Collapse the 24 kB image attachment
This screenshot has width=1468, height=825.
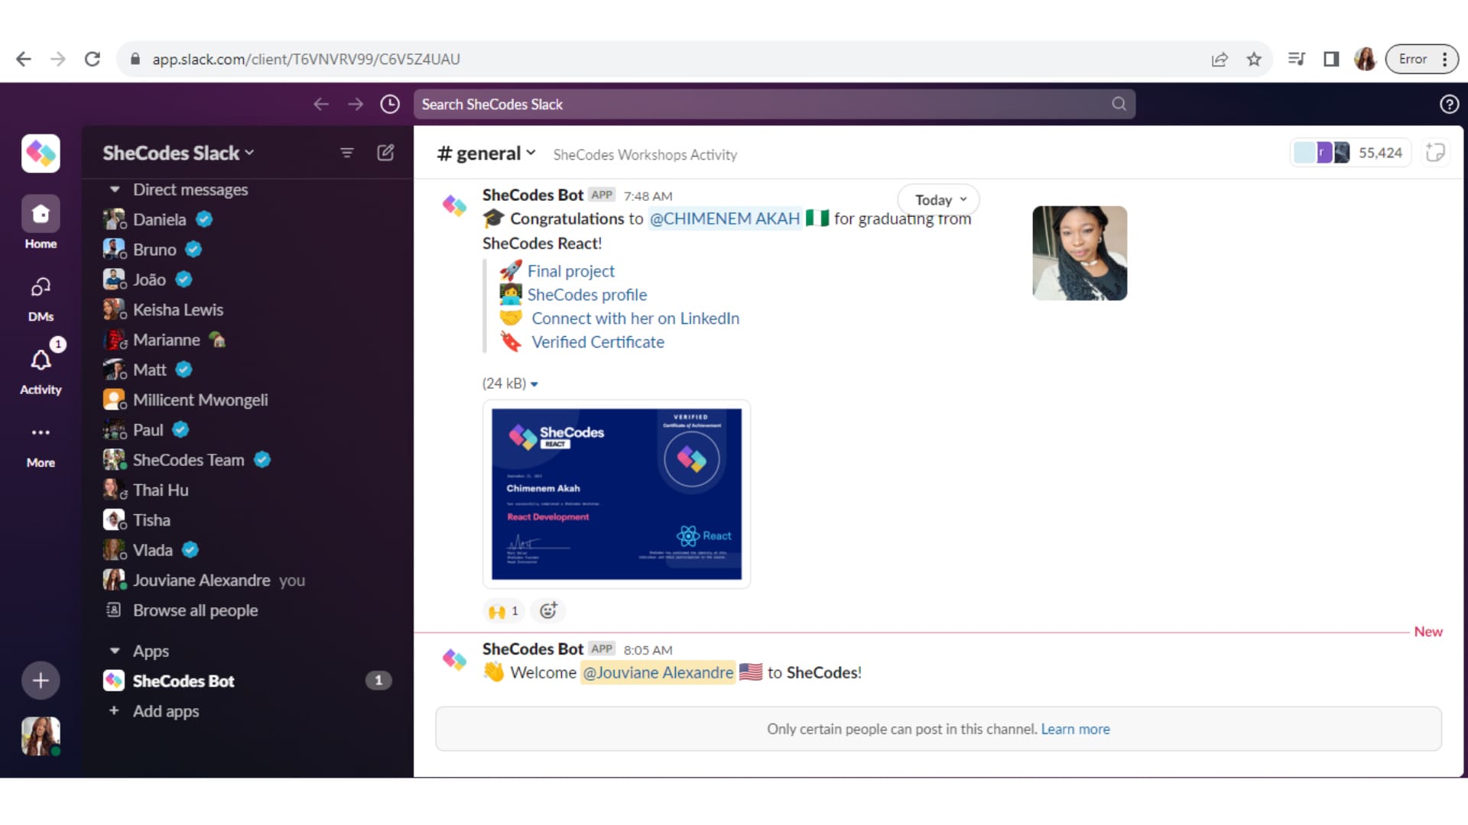(x=534, y=384)
